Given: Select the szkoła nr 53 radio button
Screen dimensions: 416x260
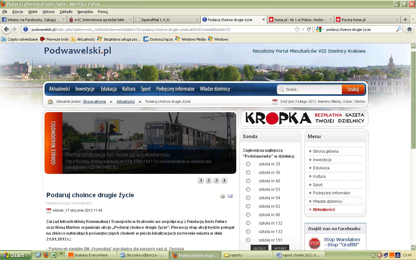Looking at the screenshot, I should point(248,189).
